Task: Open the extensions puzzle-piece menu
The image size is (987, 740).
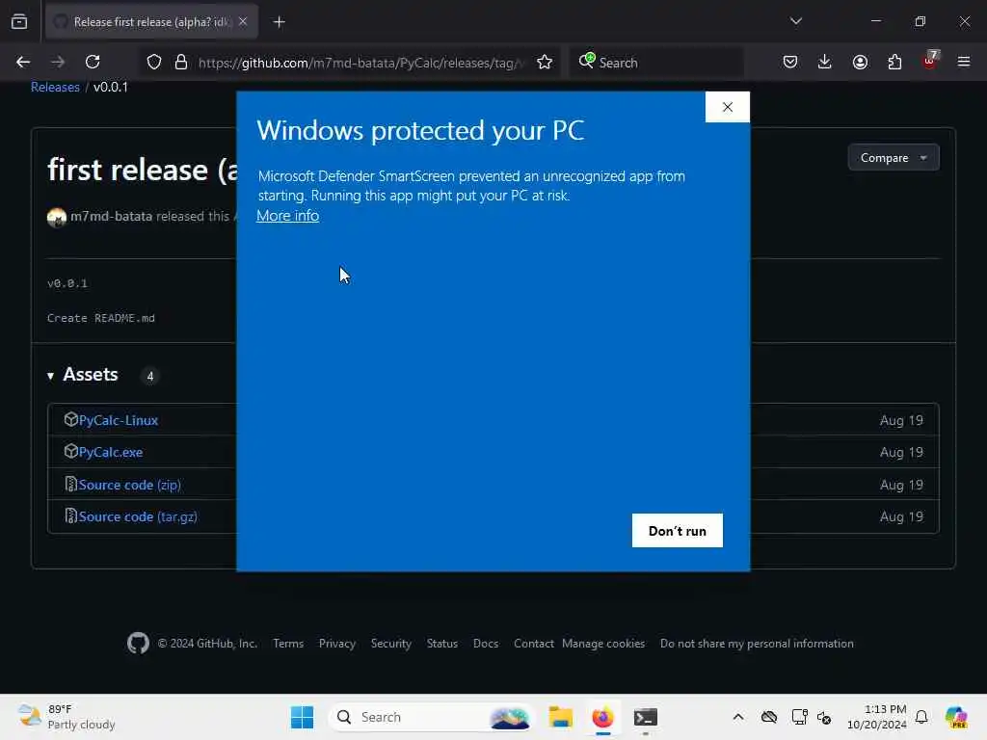Action: click(x=894, y=62)
